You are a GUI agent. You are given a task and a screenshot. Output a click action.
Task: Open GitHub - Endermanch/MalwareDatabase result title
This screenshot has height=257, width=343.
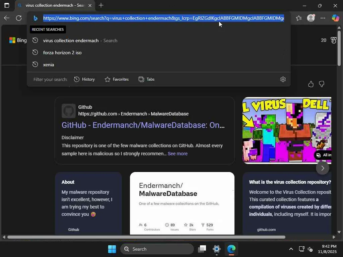tap(143, 125)
